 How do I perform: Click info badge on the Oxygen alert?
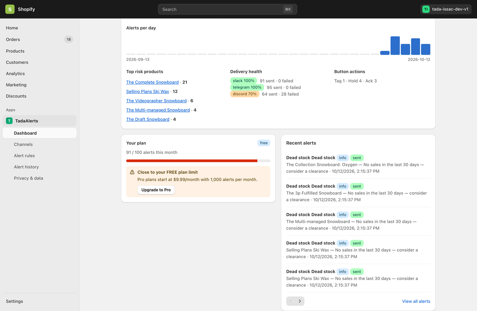coord(343,158)
